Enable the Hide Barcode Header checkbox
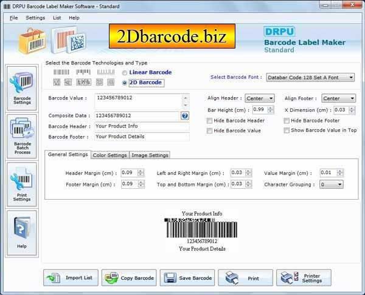This screenshot has width=365, height=295. click(x=209, y=121)
